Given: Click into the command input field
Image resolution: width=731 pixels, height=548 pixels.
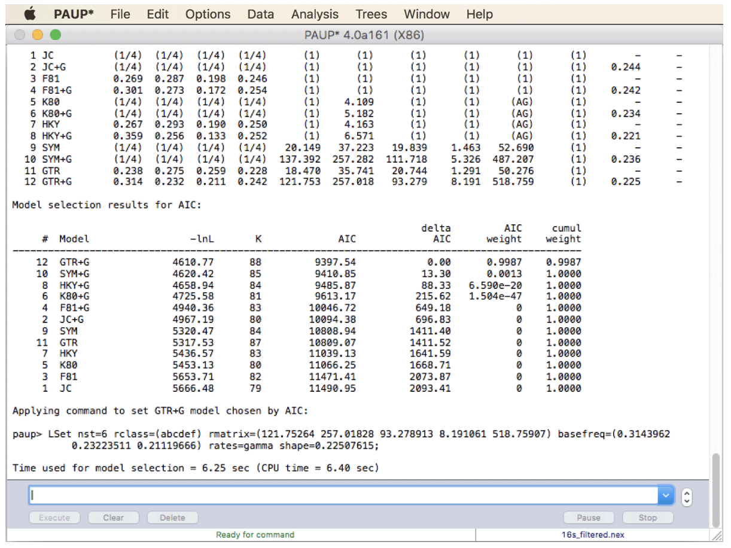Looking at the screenshot, I should tap(343, 495).
